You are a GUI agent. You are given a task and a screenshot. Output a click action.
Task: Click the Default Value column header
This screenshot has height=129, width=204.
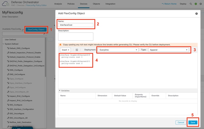tap(120, 95)
